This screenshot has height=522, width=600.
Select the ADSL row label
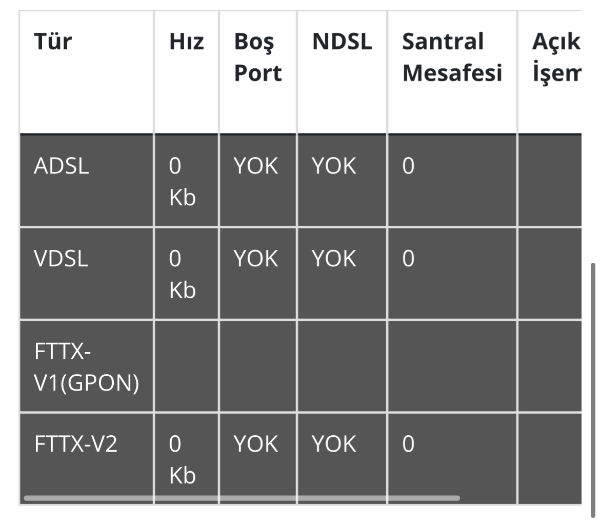click(62, 167)
